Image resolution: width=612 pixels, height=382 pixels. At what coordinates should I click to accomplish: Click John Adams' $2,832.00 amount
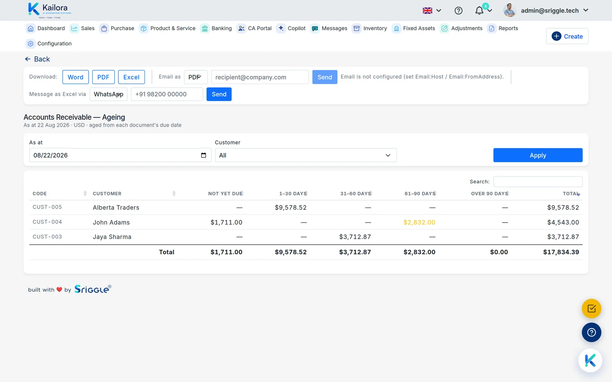click(x=419, y=222)
